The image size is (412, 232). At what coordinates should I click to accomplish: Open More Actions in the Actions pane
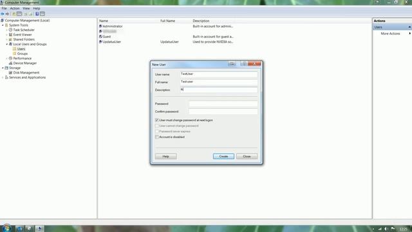point(390,34)
